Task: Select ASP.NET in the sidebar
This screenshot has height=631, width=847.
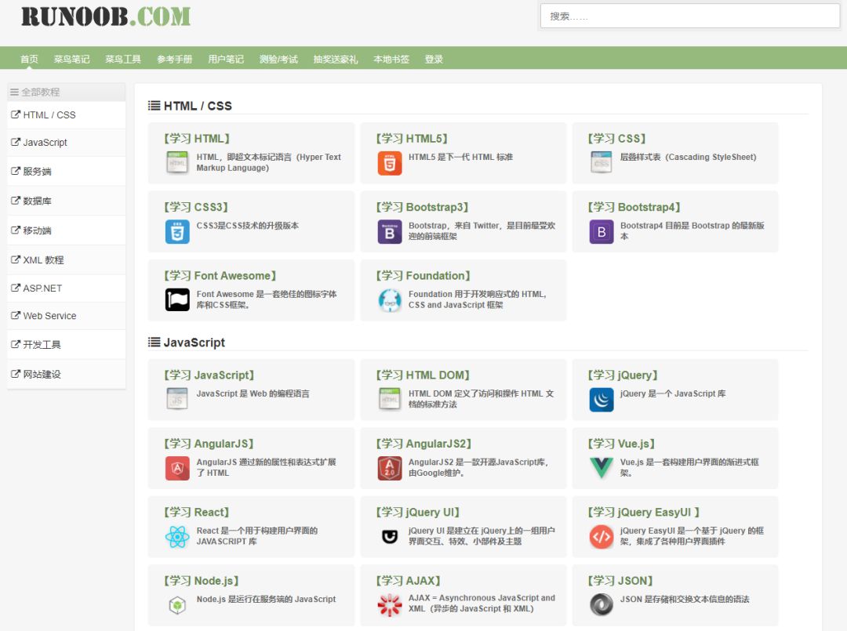Action: [67, 288]
